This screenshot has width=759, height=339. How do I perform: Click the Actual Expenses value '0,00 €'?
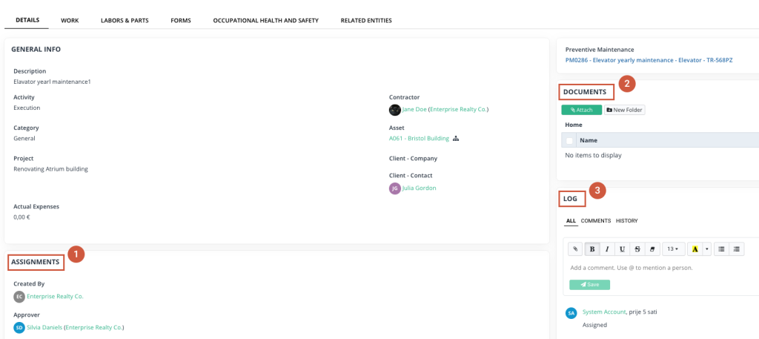point(21,217)
